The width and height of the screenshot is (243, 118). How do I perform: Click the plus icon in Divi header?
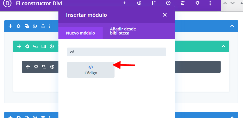tap(125, 3)
